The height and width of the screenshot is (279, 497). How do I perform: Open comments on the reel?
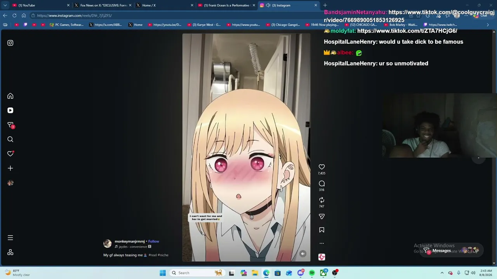point(321,184)
